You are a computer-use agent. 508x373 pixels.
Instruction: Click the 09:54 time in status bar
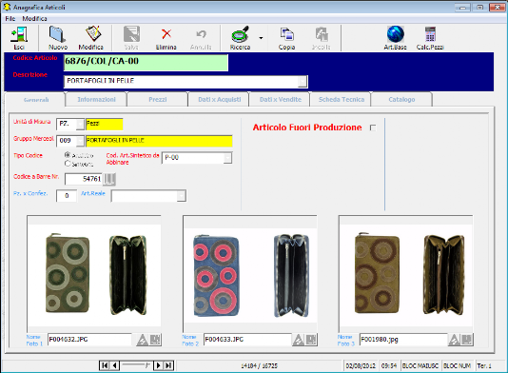(x=389, y=366)
